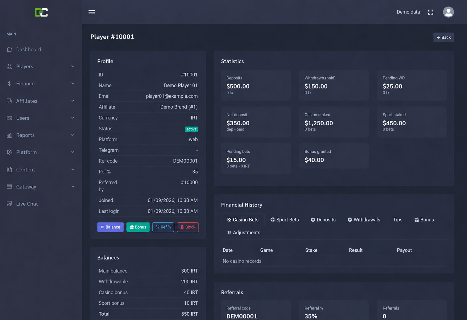Switch to the Casino Bets tab
467x320 pixels.
243,220
